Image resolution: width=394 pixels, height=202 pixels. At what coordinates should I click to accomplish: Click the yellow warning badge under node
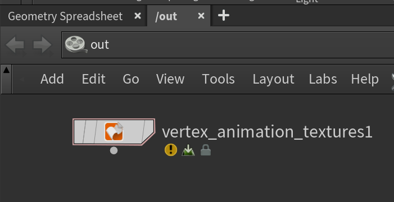tap(171, 150)
